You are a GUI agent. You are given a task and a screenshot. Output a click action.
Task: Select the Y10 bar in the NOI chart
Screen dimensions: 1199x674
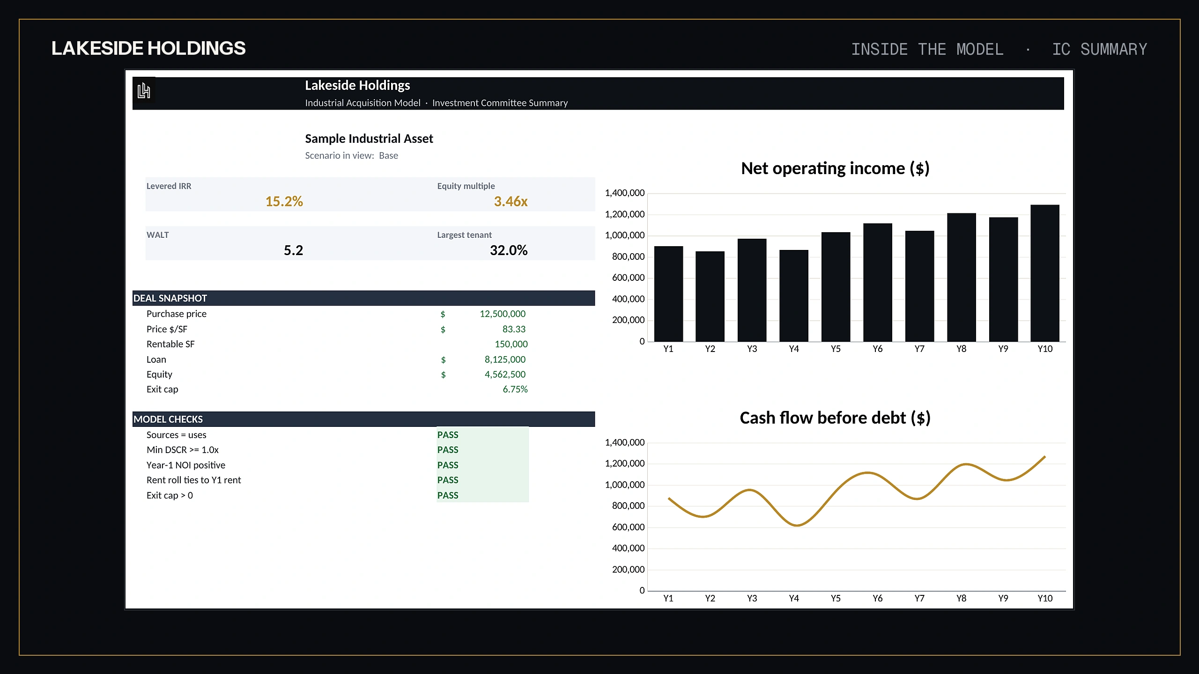click(1045, 273)
